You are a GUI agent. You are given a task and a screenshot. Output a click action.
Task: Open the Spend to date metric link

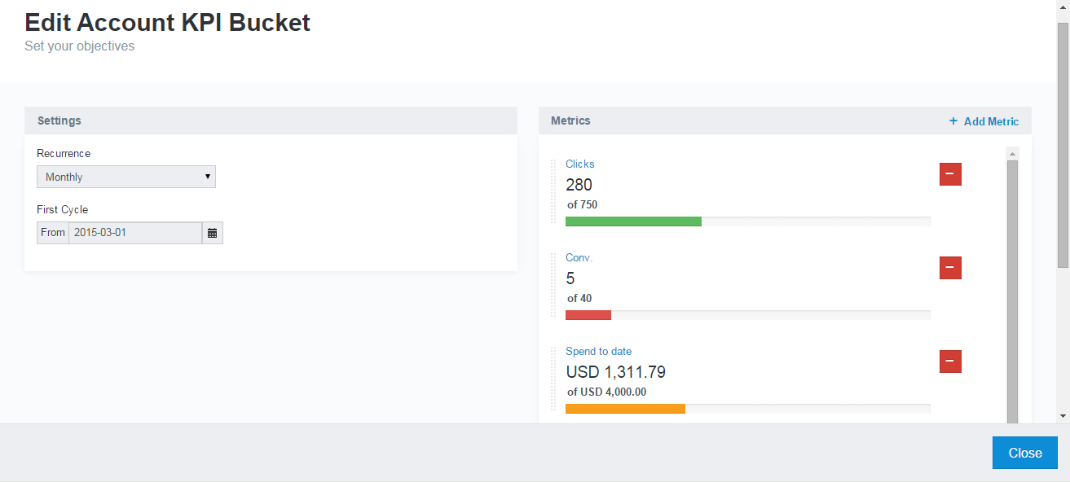[598, 351]
